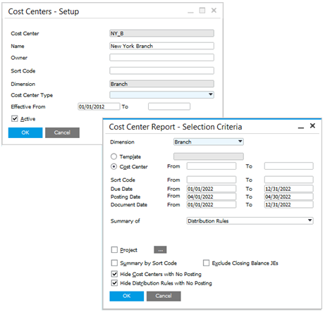The width and height of the screenshot is (325, 312).
Task: Select the Template radio button
Action: (x=114, y=156)
